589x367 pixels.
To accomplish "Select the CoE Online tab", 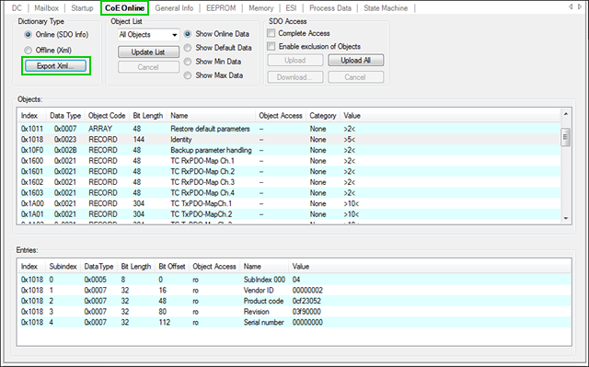I will point(125,8).
